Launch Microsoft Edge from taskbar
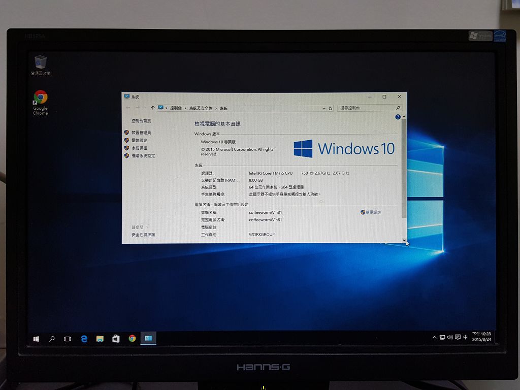The width and height of the screenshot is (520, 390). pyautogui.click(x=84, y=339)
